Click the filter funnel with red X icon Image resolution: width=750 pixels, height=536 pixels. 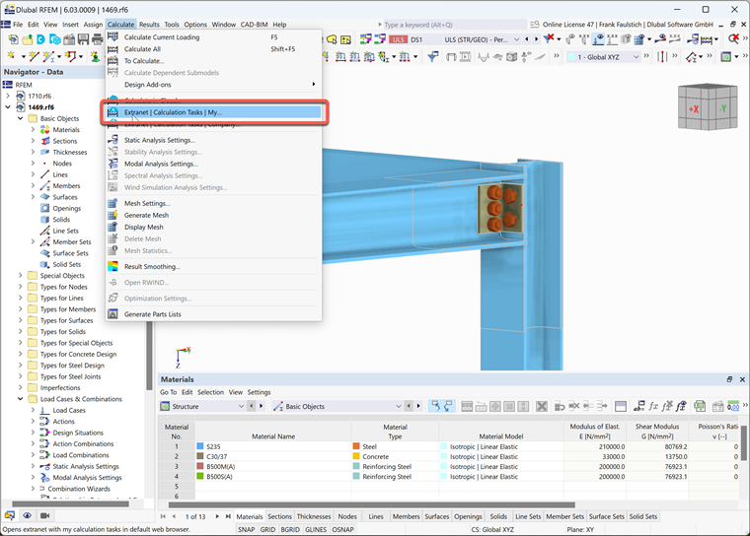549,39
